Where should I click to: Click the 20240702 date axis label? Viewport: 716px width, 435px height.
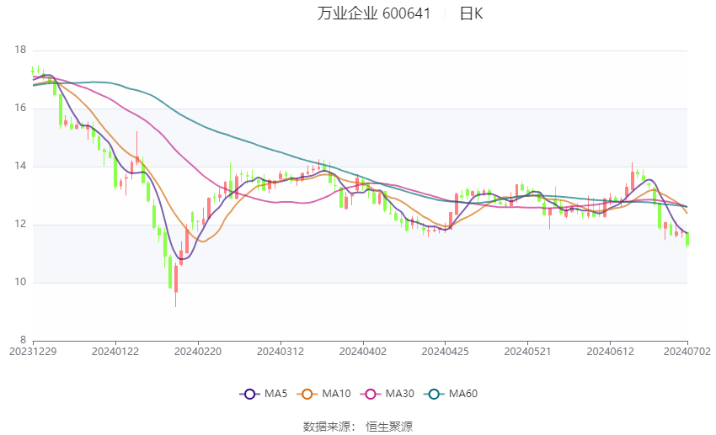687,352
